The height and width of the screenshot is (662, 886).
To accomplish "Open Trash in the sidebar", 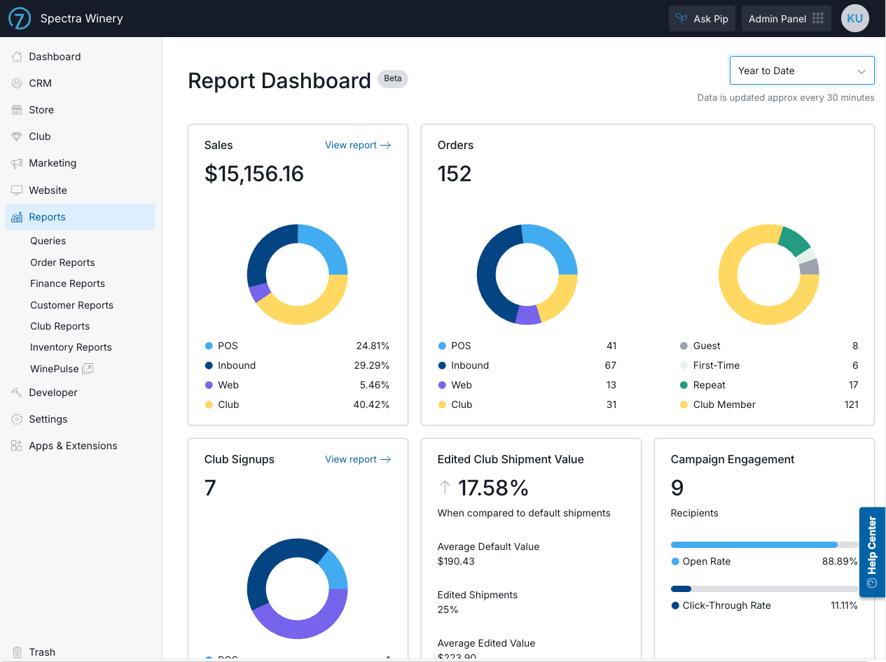I will click(81, 652).
